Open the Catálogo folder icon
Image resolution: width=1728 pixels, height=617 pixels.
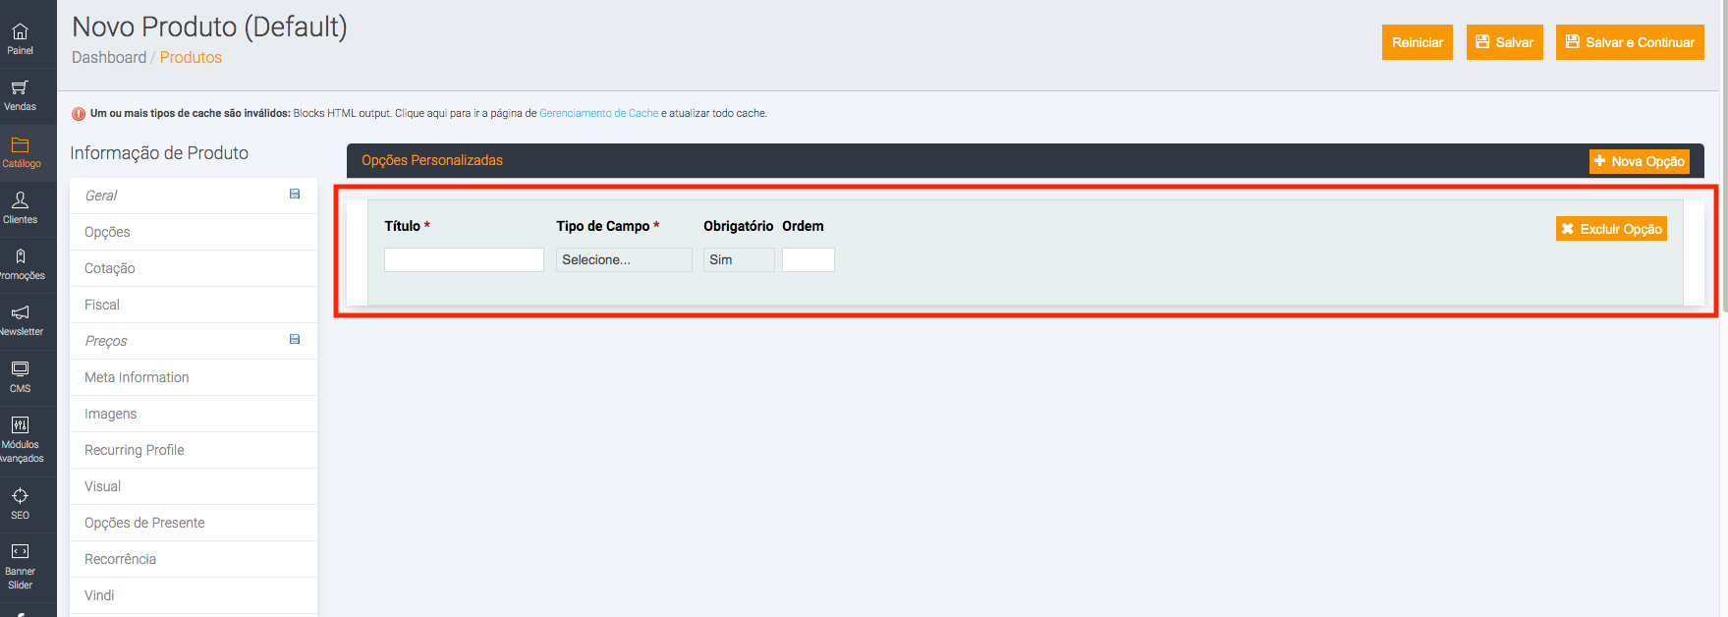click(x=20, y=144)
